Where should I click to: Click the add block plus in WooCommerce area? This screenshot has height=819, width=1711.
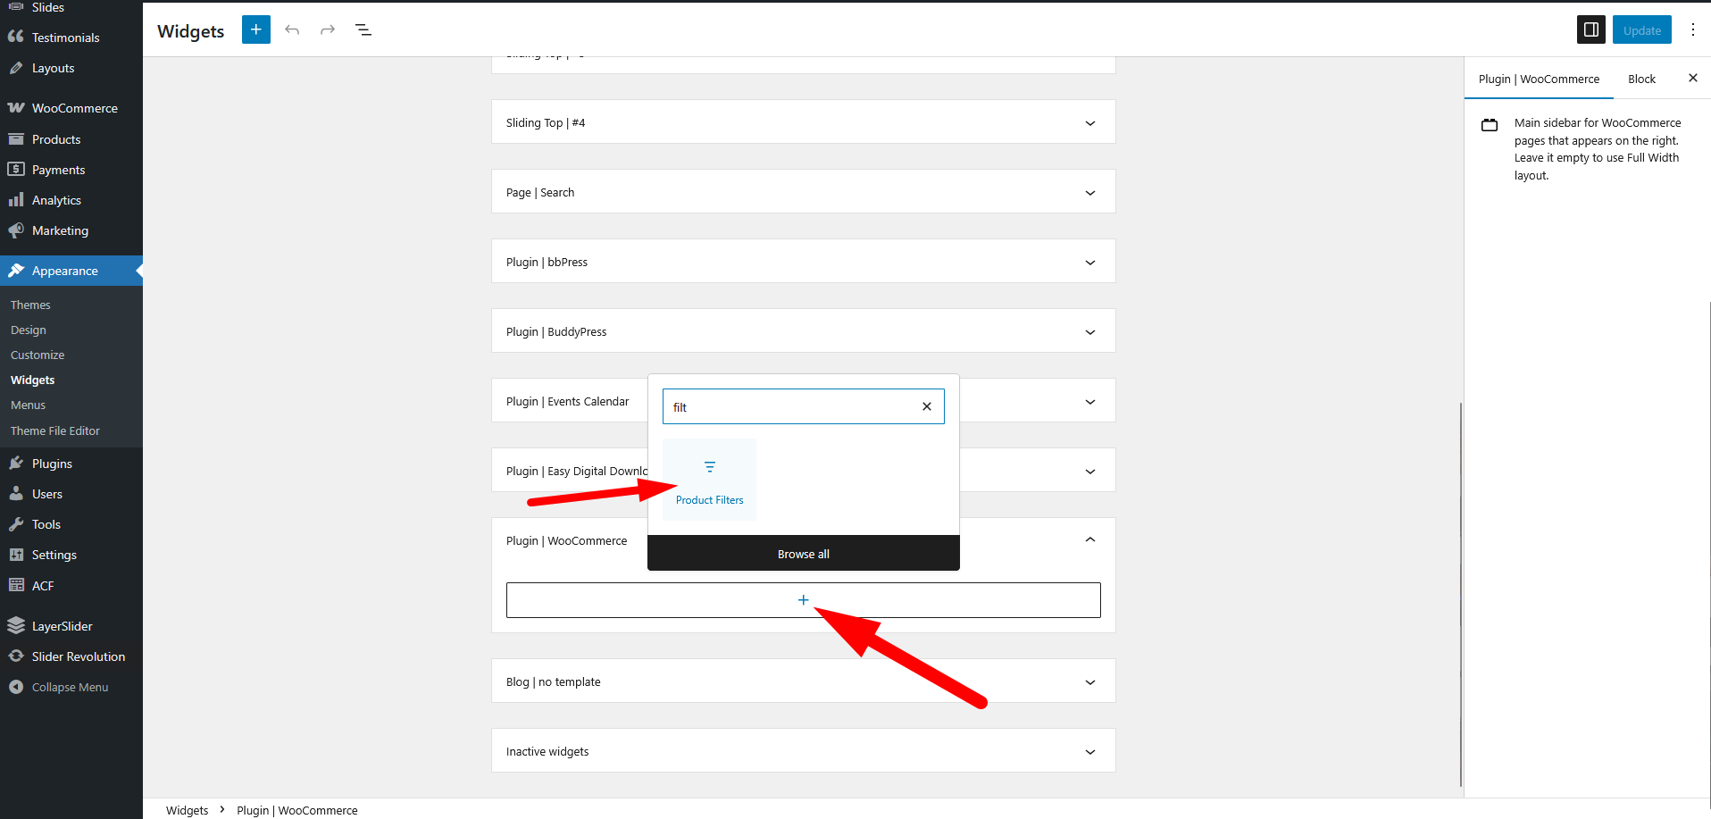804,600
